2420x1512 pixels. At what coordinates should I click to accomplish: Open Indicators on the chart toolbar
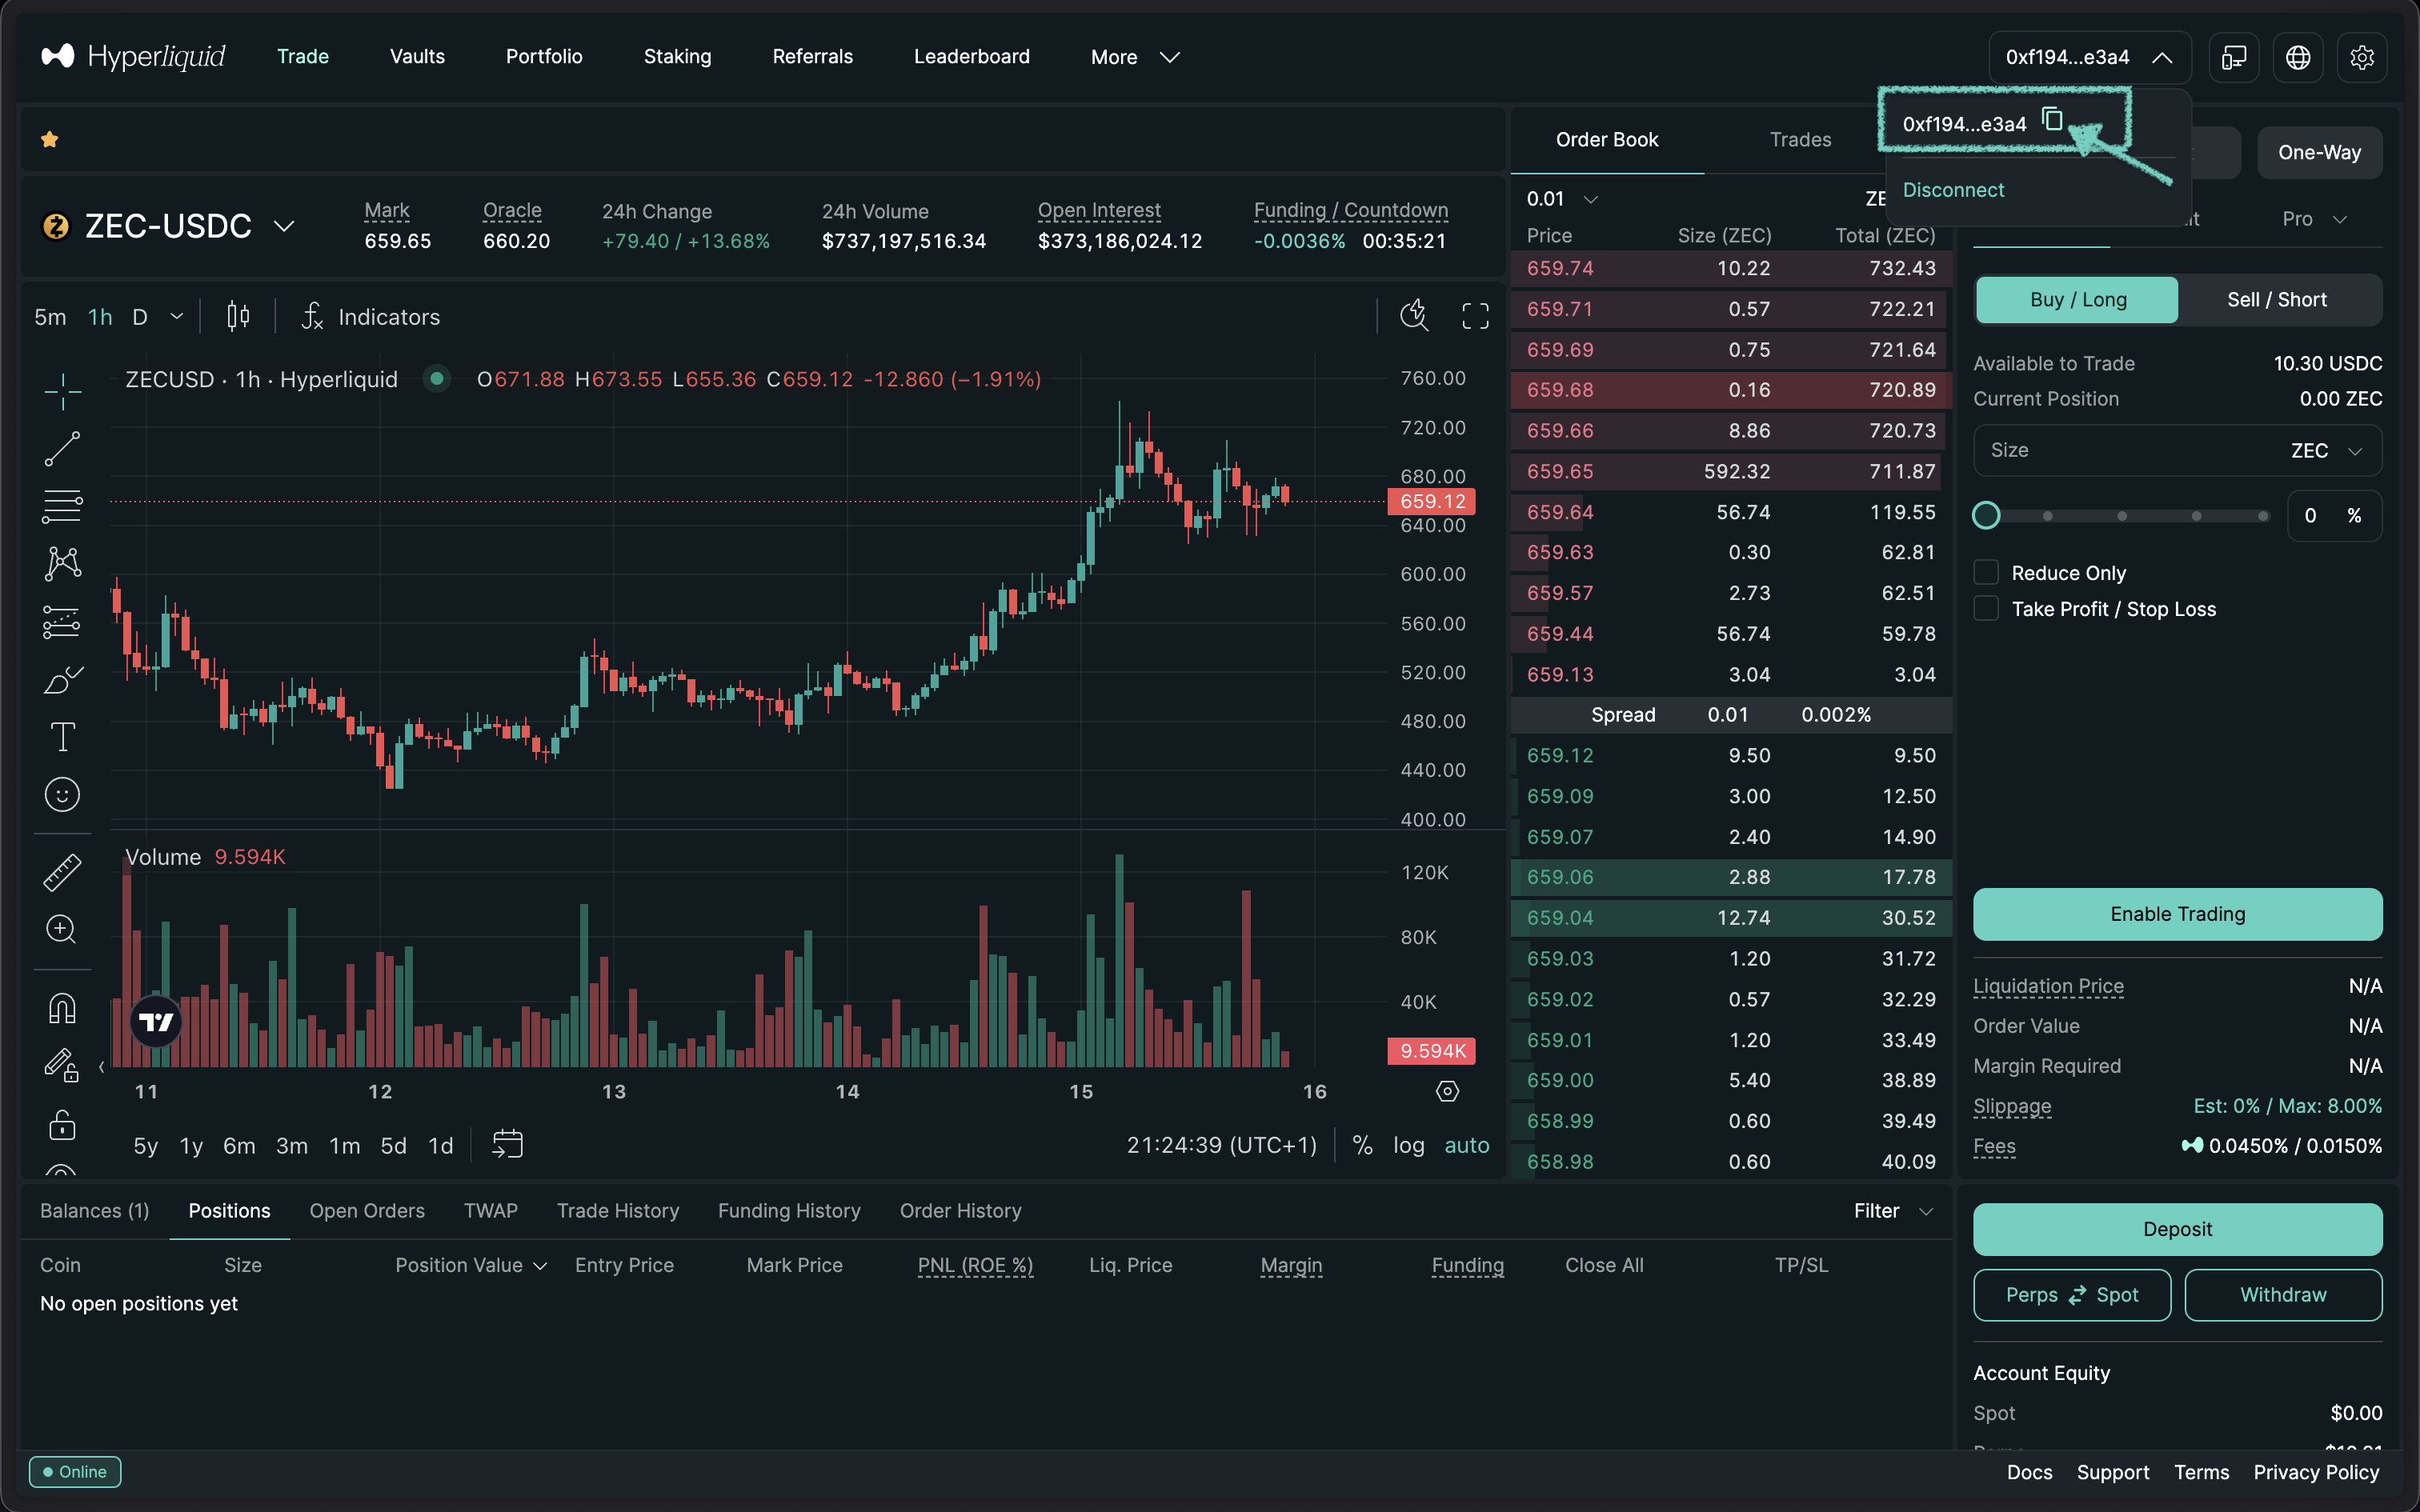tap(388, 316)
